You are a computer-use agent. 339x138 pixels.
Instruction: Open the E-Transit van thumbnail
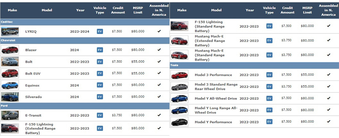point(10,115)
